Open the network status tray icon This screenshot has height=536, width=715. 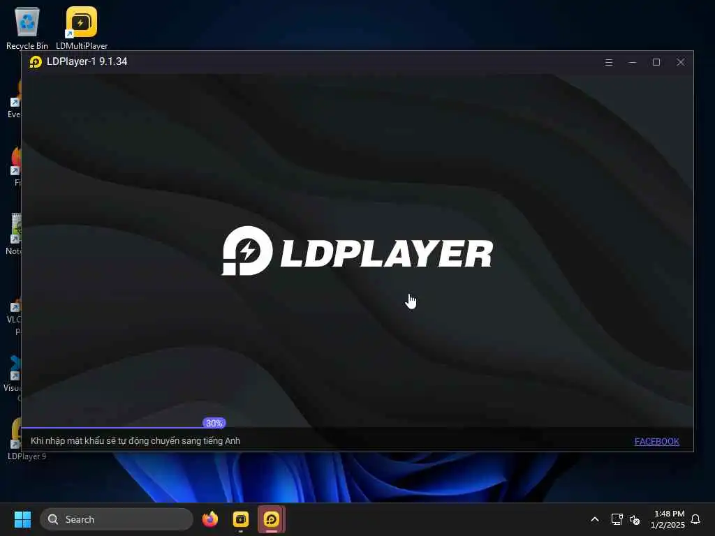coord(617,519)
